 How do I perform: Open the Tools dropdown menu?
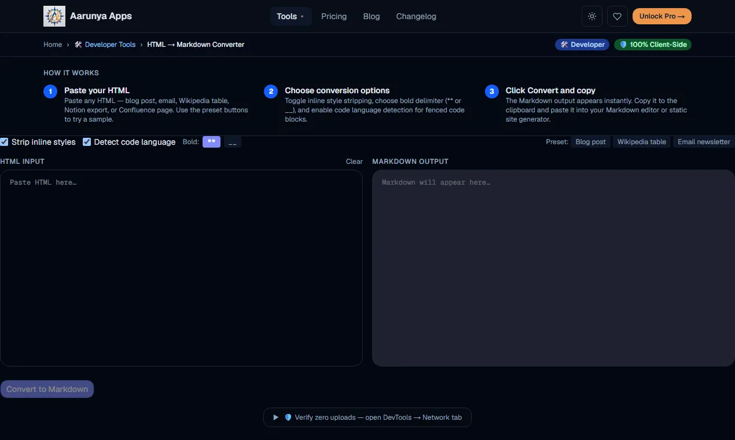coord(291,16)
